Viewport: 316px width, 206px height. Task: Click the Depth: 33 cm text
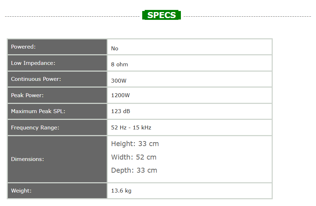coord(134,170)
